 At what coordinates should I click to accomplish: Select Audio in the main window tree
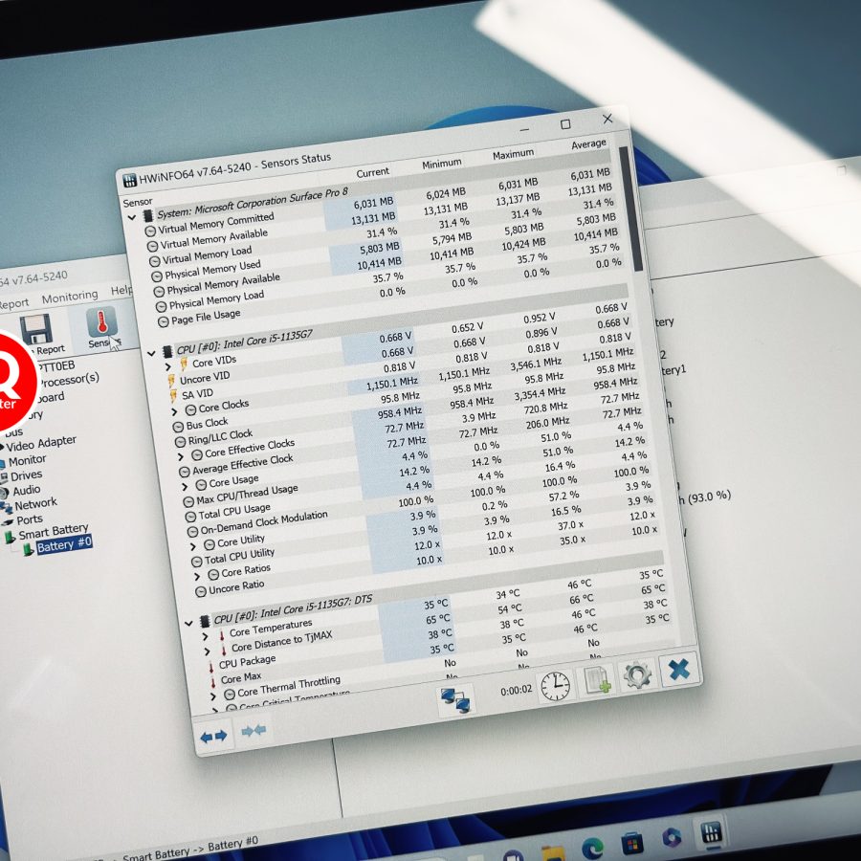click(x=27, y=491)
